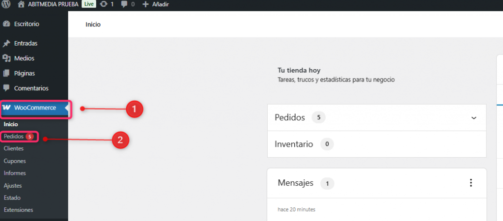Viewport: 503px width, 221px height.
Task: Open the Inventario row in store panel
Action: point(293,144)
